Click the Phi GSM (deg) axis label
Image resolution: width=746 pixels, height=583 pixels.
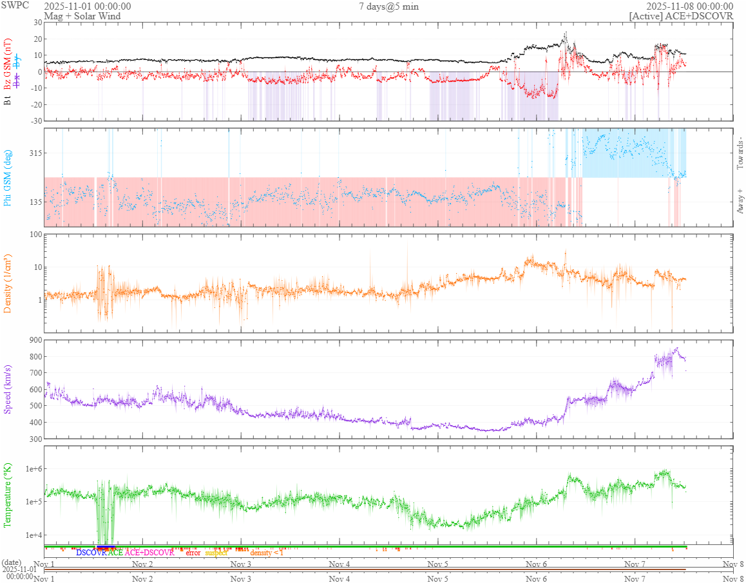tap(8, 178)
